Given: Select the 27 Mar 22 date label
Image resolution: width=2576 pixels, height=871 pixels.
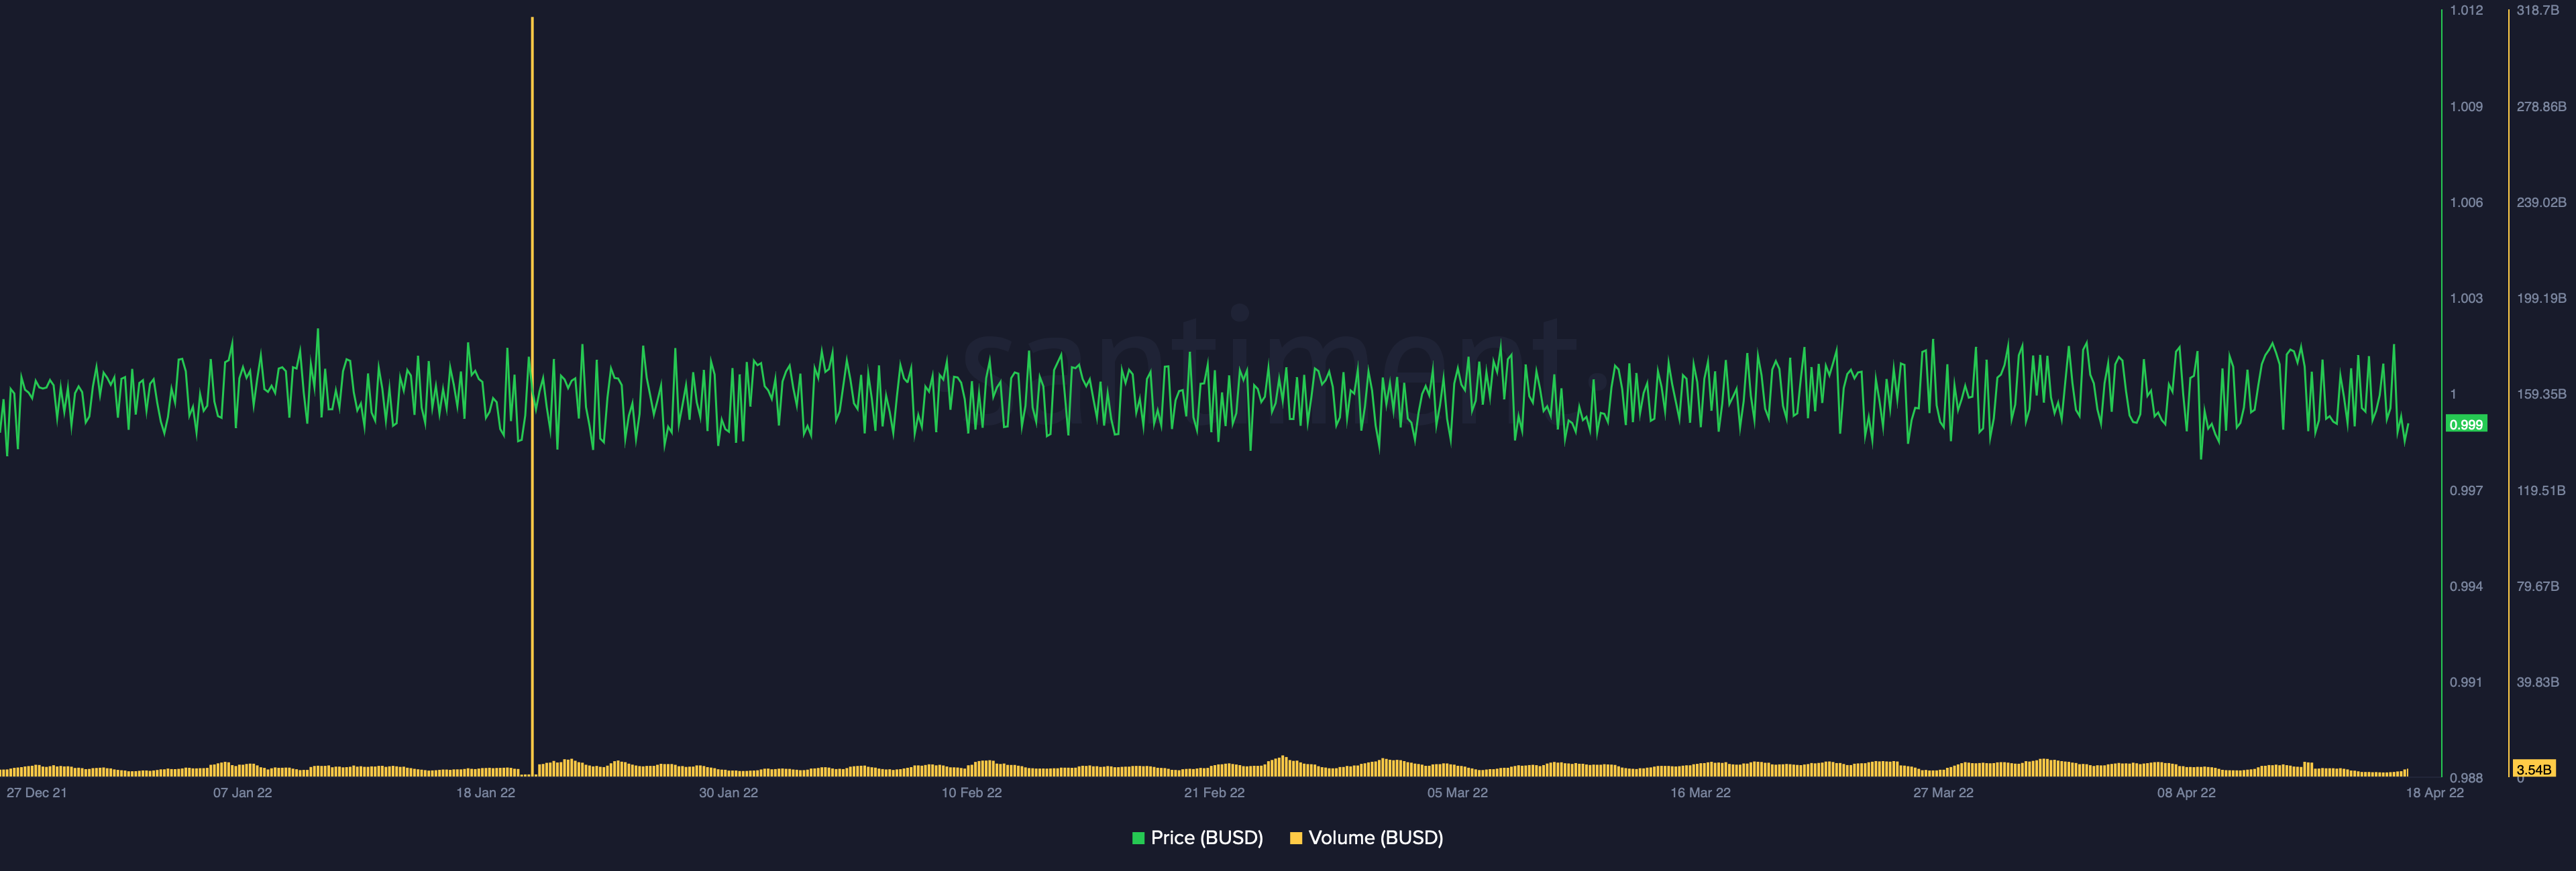Looking at the screenshot, I should click(x=1943, y=793).
